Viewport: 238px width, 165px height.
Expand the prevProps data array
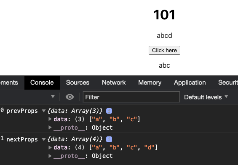(50, 119)
